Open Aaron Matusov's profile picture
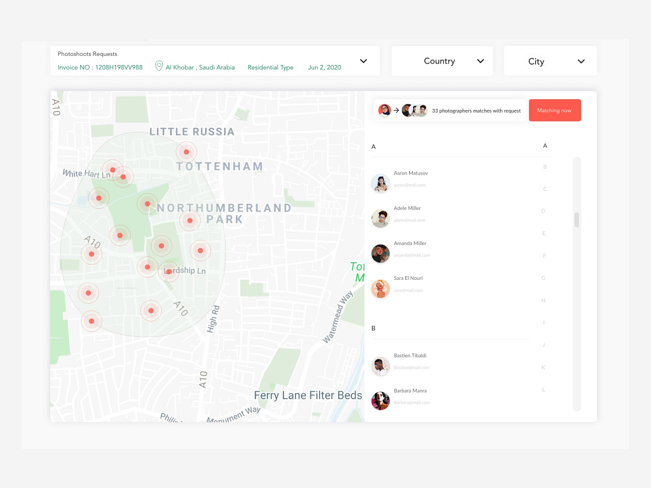 [380, 183]
